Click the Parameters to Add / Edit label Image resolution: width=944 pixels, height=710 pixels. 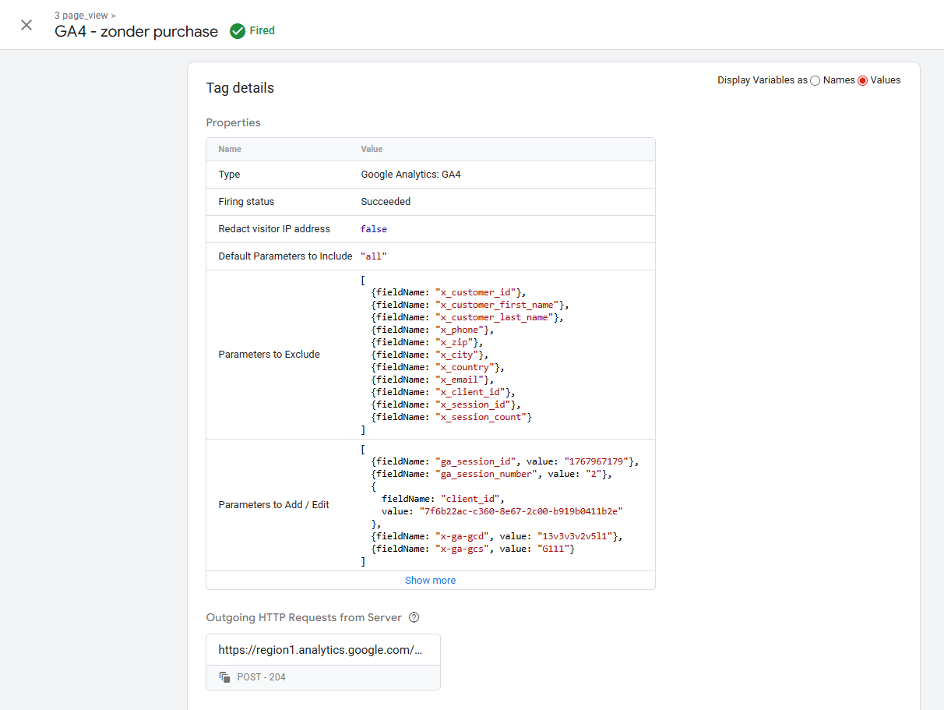(x=273, y=505)
